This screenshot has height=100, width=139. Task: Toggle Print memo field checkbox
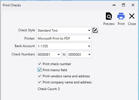pyautogui.click(x=40, y=70)
